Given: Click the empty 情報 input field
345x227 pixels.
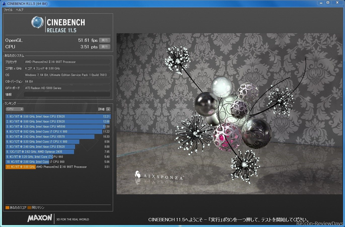Looking at the screenshot, I should tap(67, 95).
